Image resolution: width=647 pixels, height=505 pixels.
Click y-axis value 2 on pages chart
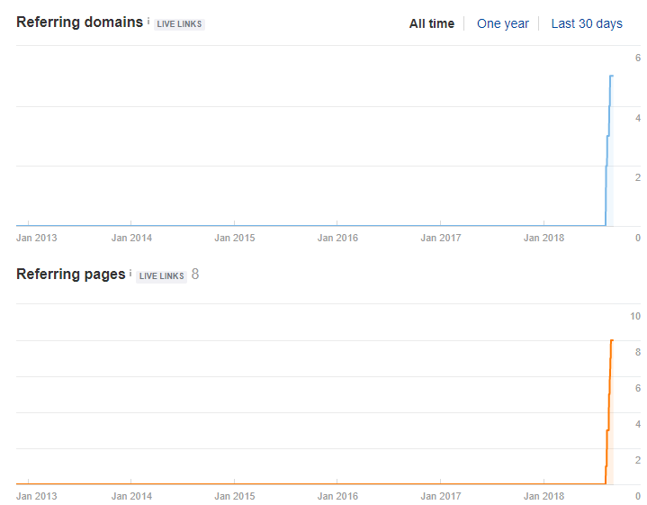point(638,460)
